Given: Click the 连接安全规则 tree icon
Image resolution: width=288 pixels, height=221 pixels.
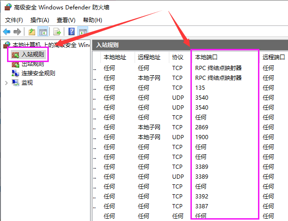Looking at the screenshot, I should pos(15,73).
